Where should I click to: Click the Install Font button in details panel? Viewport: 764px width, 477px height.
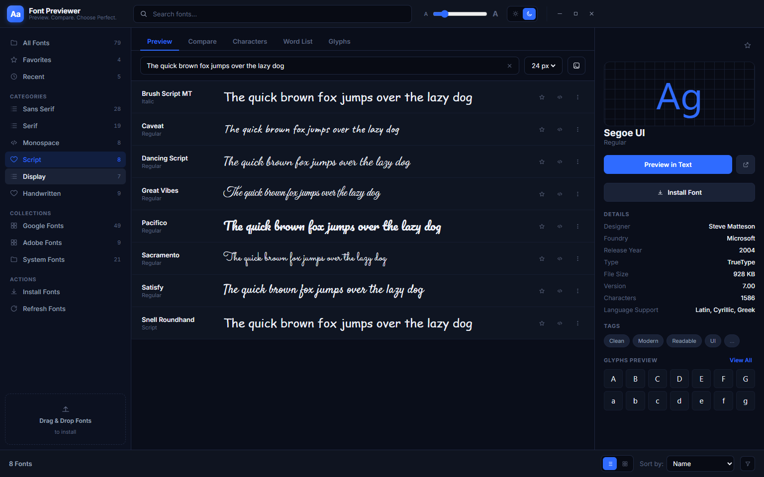pyautogui.click(x=679, y=192)
